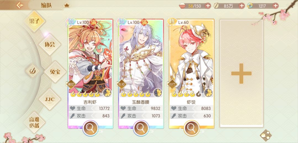Add gems with plus next to 1217

pos(275,6)
